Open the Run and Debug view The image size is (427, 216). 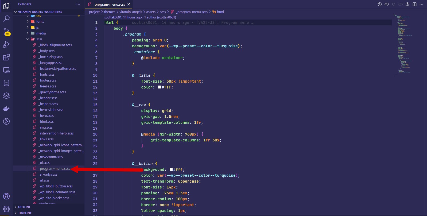(6, 44)
